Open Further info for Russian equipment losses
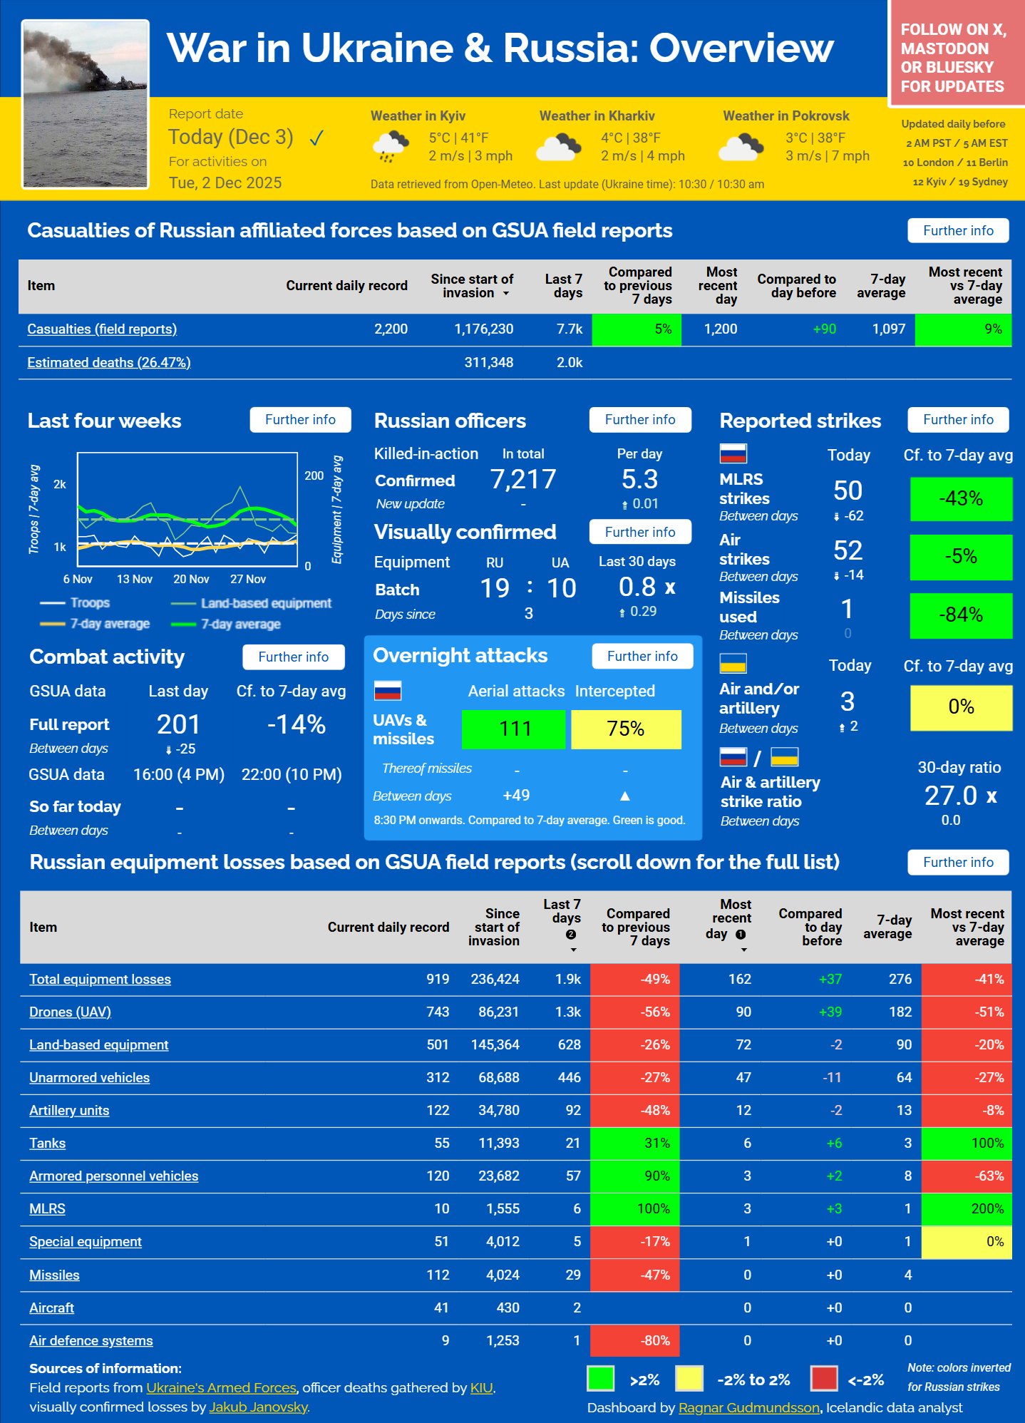The height and width of the screenshot is (1423, 1025). [958, 862]
